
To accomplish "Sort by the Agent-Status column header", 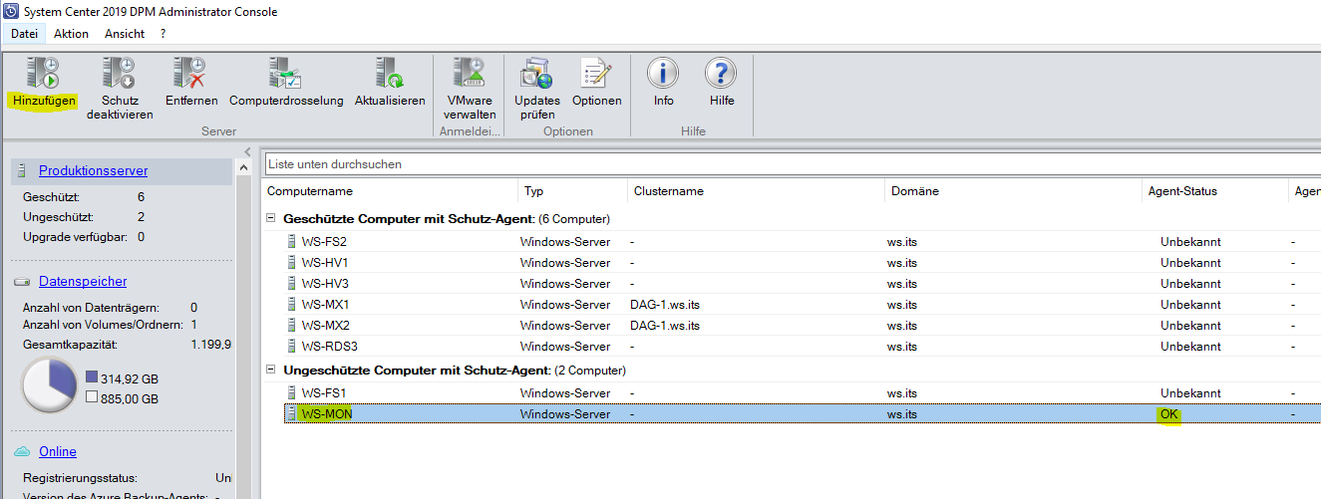I will tap(1181, 191).
